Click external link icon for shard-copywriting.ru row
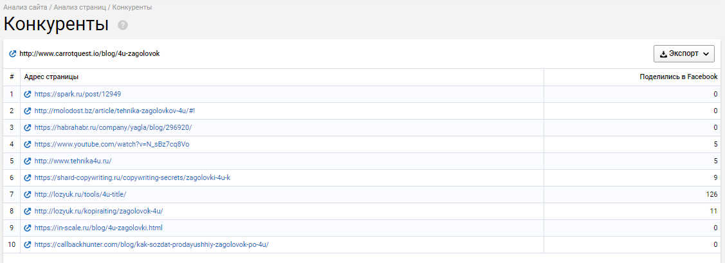The image size is (725, 263). tap(28, 177)
